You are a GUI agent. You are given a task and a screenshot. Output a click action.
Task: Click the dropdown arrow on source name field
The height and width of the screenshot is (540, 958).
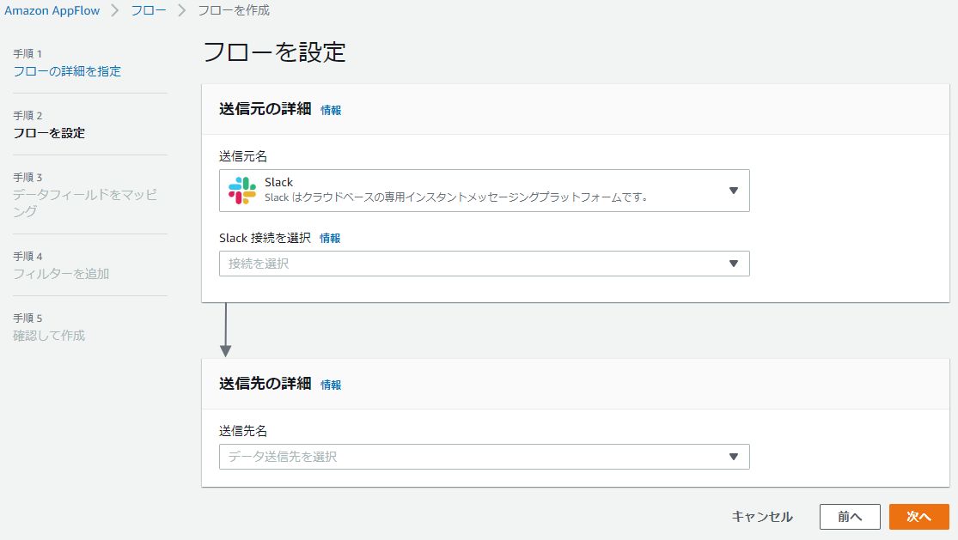(734, 191)
